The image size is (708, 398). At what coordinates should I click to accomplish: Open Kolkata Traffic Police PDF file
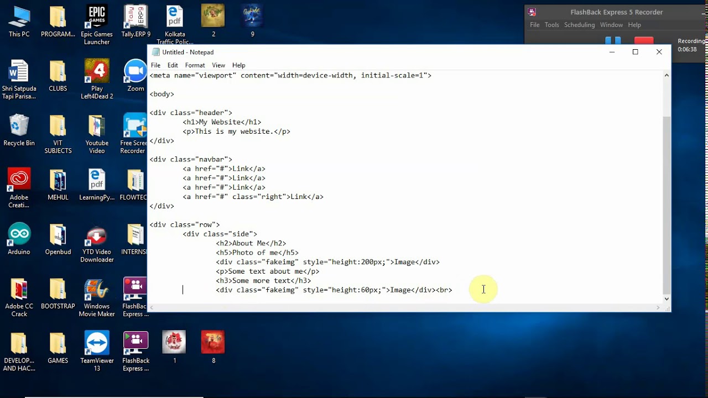(x=175, y=25)
